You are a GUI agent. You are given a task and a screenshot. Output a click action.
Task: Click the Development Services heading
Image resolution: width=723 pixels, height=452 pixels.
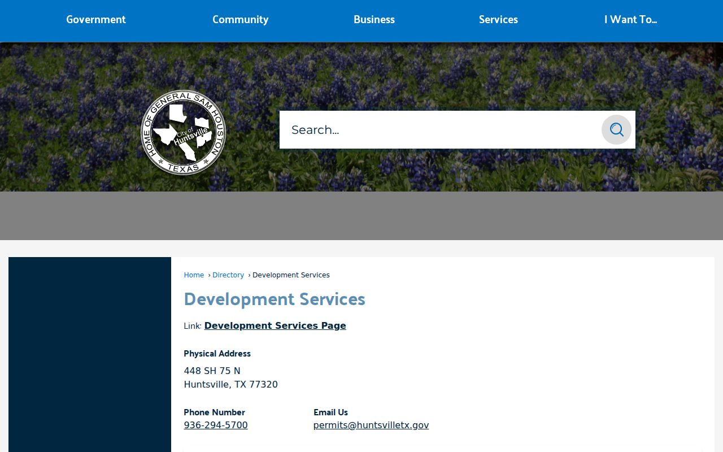point(275,299)
